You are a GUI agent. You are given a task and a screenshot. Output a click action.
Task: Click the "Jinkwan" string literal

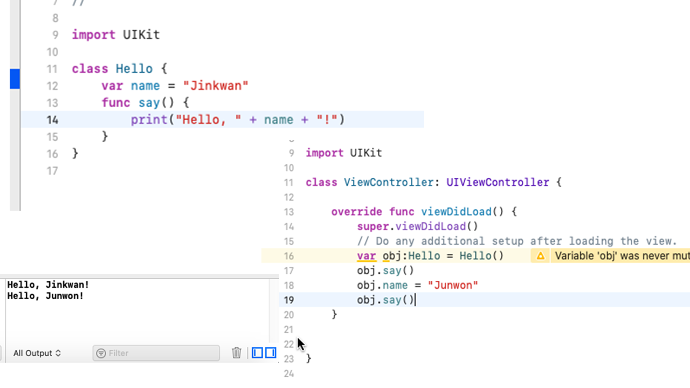(216, 86)
